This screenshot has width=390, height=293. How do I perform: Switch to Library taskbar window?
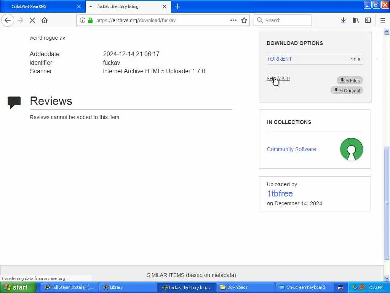click(x=128, y=288)
